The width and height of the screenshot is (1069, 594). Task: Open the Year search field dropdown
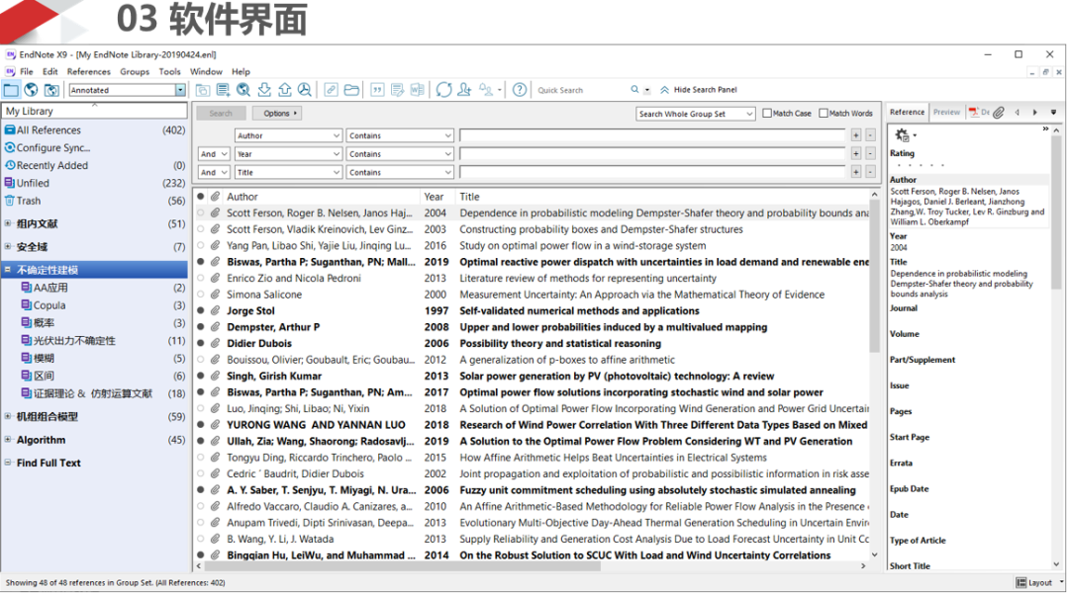point(288,154)
